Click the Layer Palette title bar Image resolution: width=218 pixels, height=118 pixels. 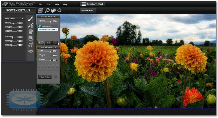point(48,17)
